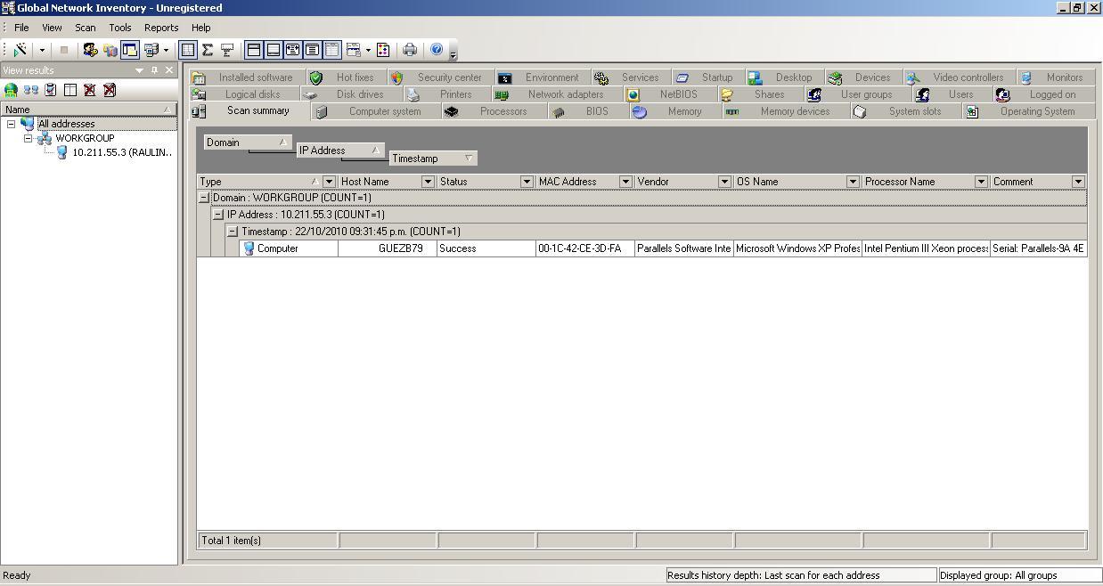The height and width of the screenshot is (586, 1103).
Task: Close the View results panel with its X button
Action: pyautogui.click(x=170, y=69)
